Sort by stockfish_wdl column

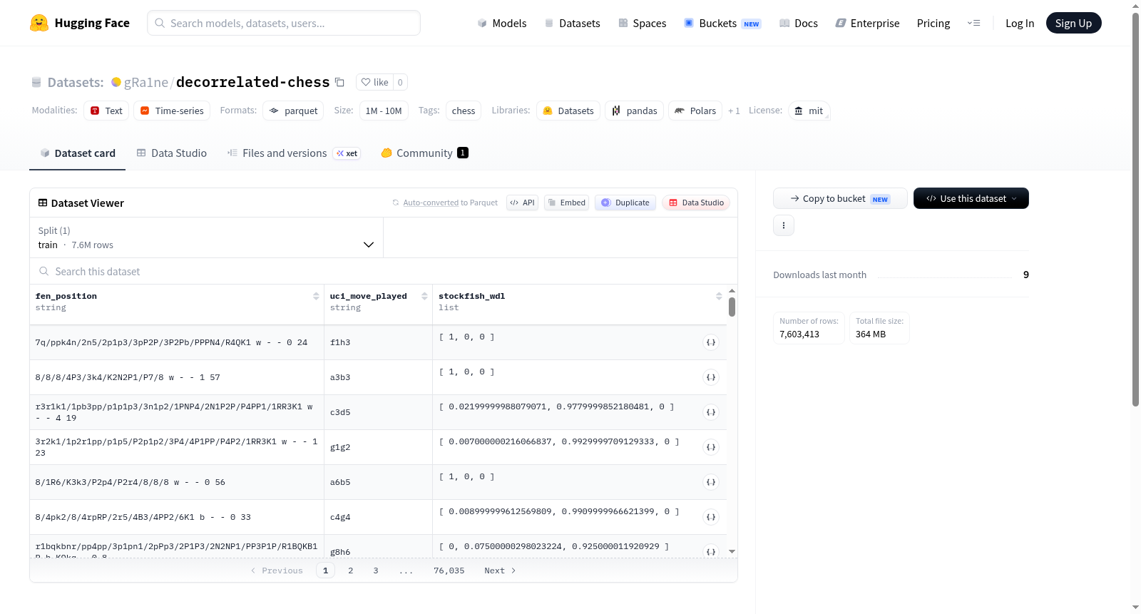coord(719,296)
